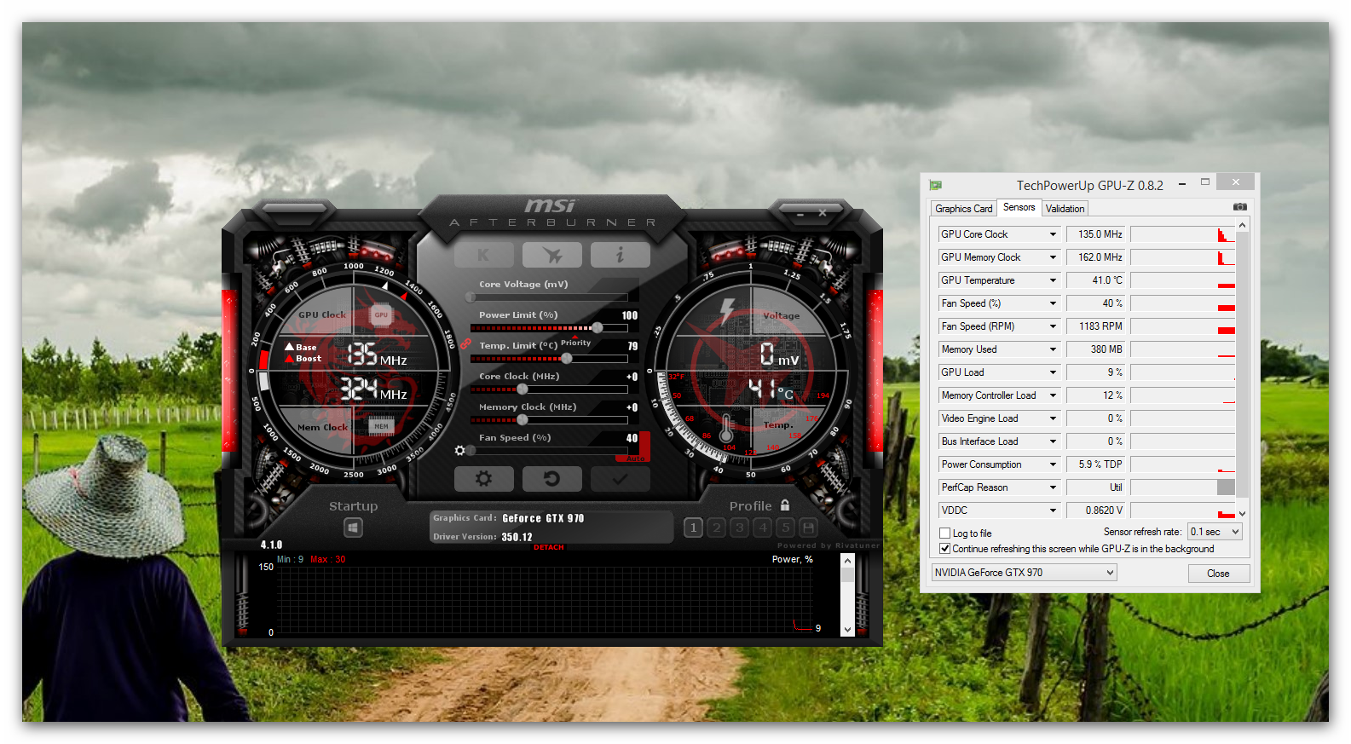The image size is (1351, 744).
Task: Expand the PerfCap Reason sensor dropdown
Action: click(x=1053, y=487)
